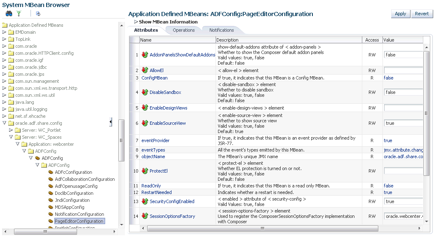Open the eventProvider attribute link
Viewport: 434px width, 236px height.
pos(155,140)
